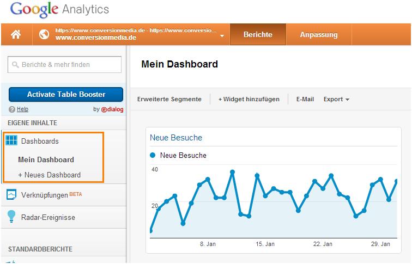
Task: Click the Mein Dashboard page heading
Action: click(180, 64)
